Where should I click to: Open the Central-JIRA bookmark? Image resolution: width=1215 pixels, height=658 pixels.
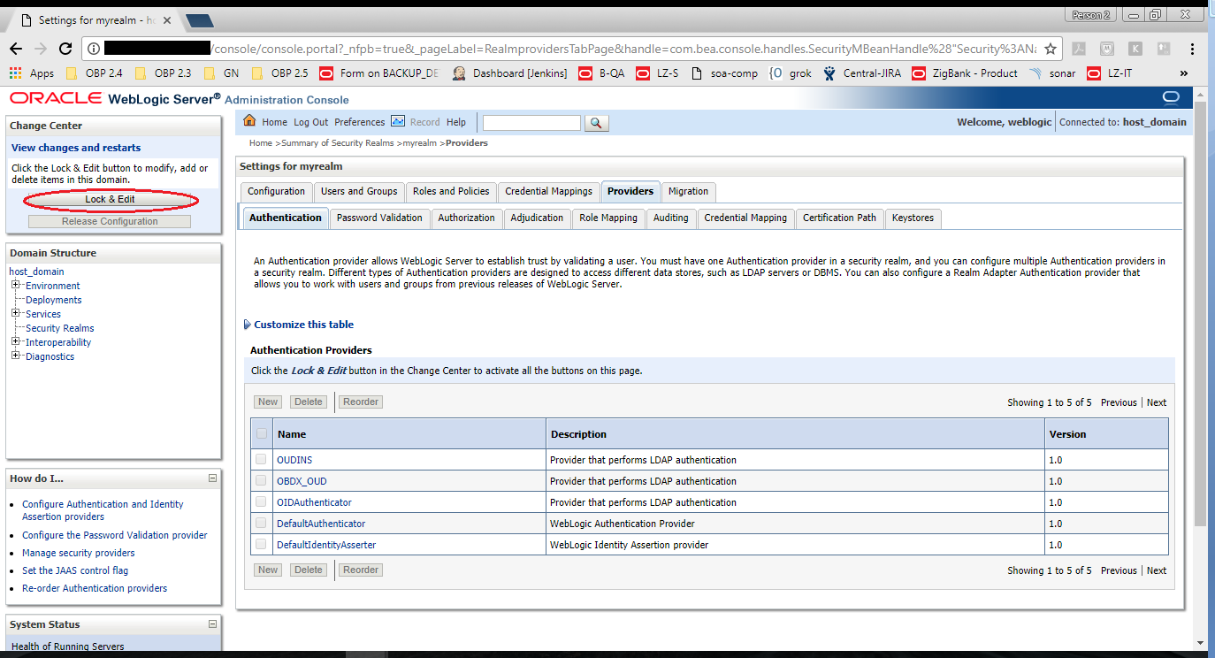click(863, 73)
